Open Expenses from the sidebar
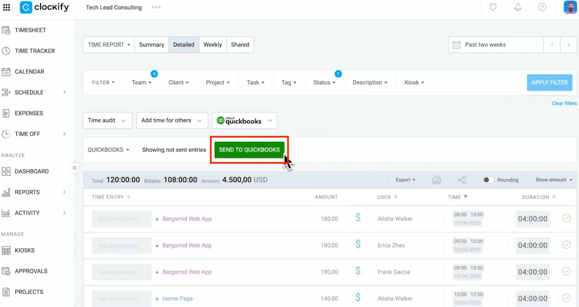 [x=29, y=113]
